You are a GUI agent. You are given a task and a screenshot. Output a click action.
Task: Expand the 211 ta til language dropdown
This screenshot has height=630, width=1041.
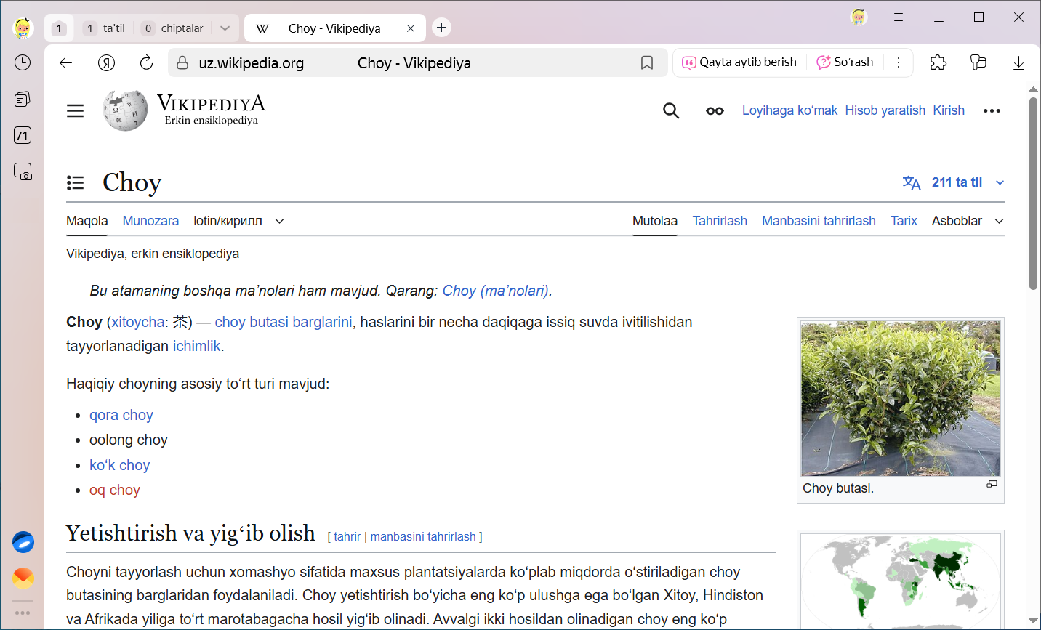click(1000, 182)
